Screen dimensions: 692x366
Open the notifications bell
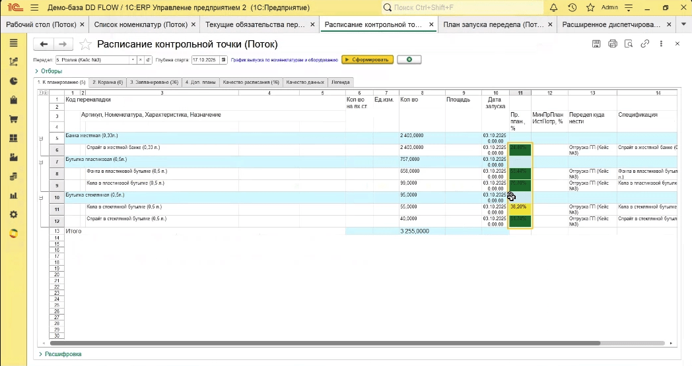click(553, 7)
